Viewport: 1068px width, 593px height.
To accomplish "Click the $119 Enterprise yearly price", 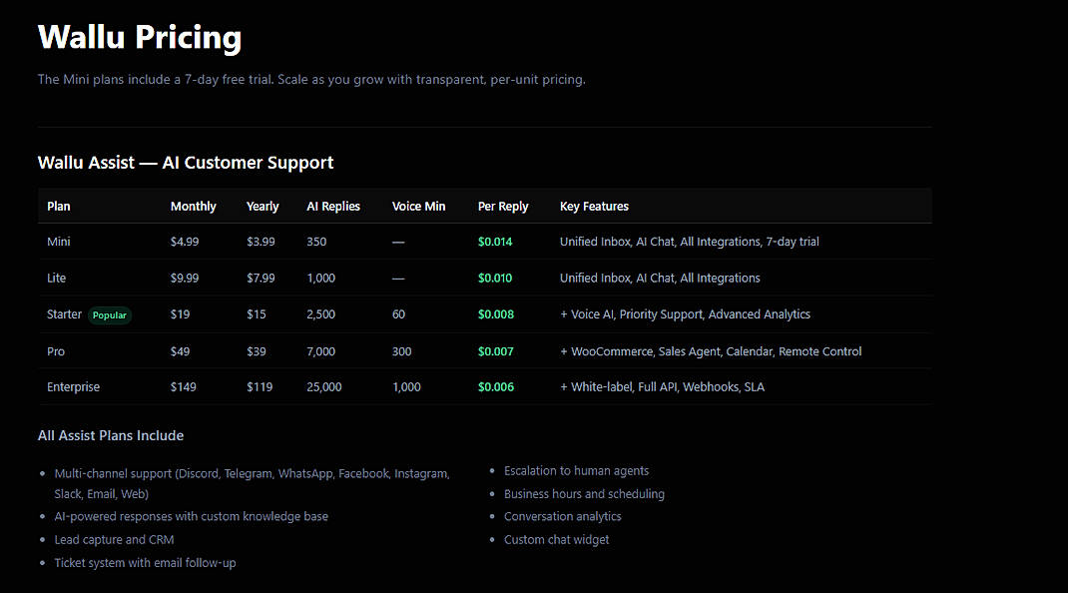I will [260, 386].
